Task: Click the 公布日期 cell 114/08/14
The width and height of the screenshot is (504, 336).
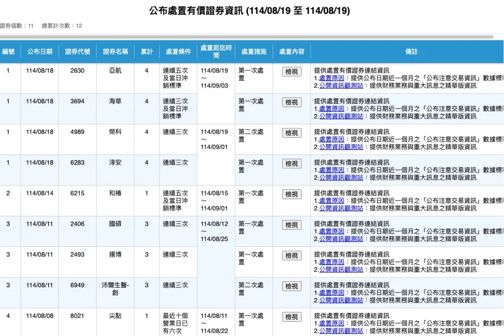Action: [40, 193]
